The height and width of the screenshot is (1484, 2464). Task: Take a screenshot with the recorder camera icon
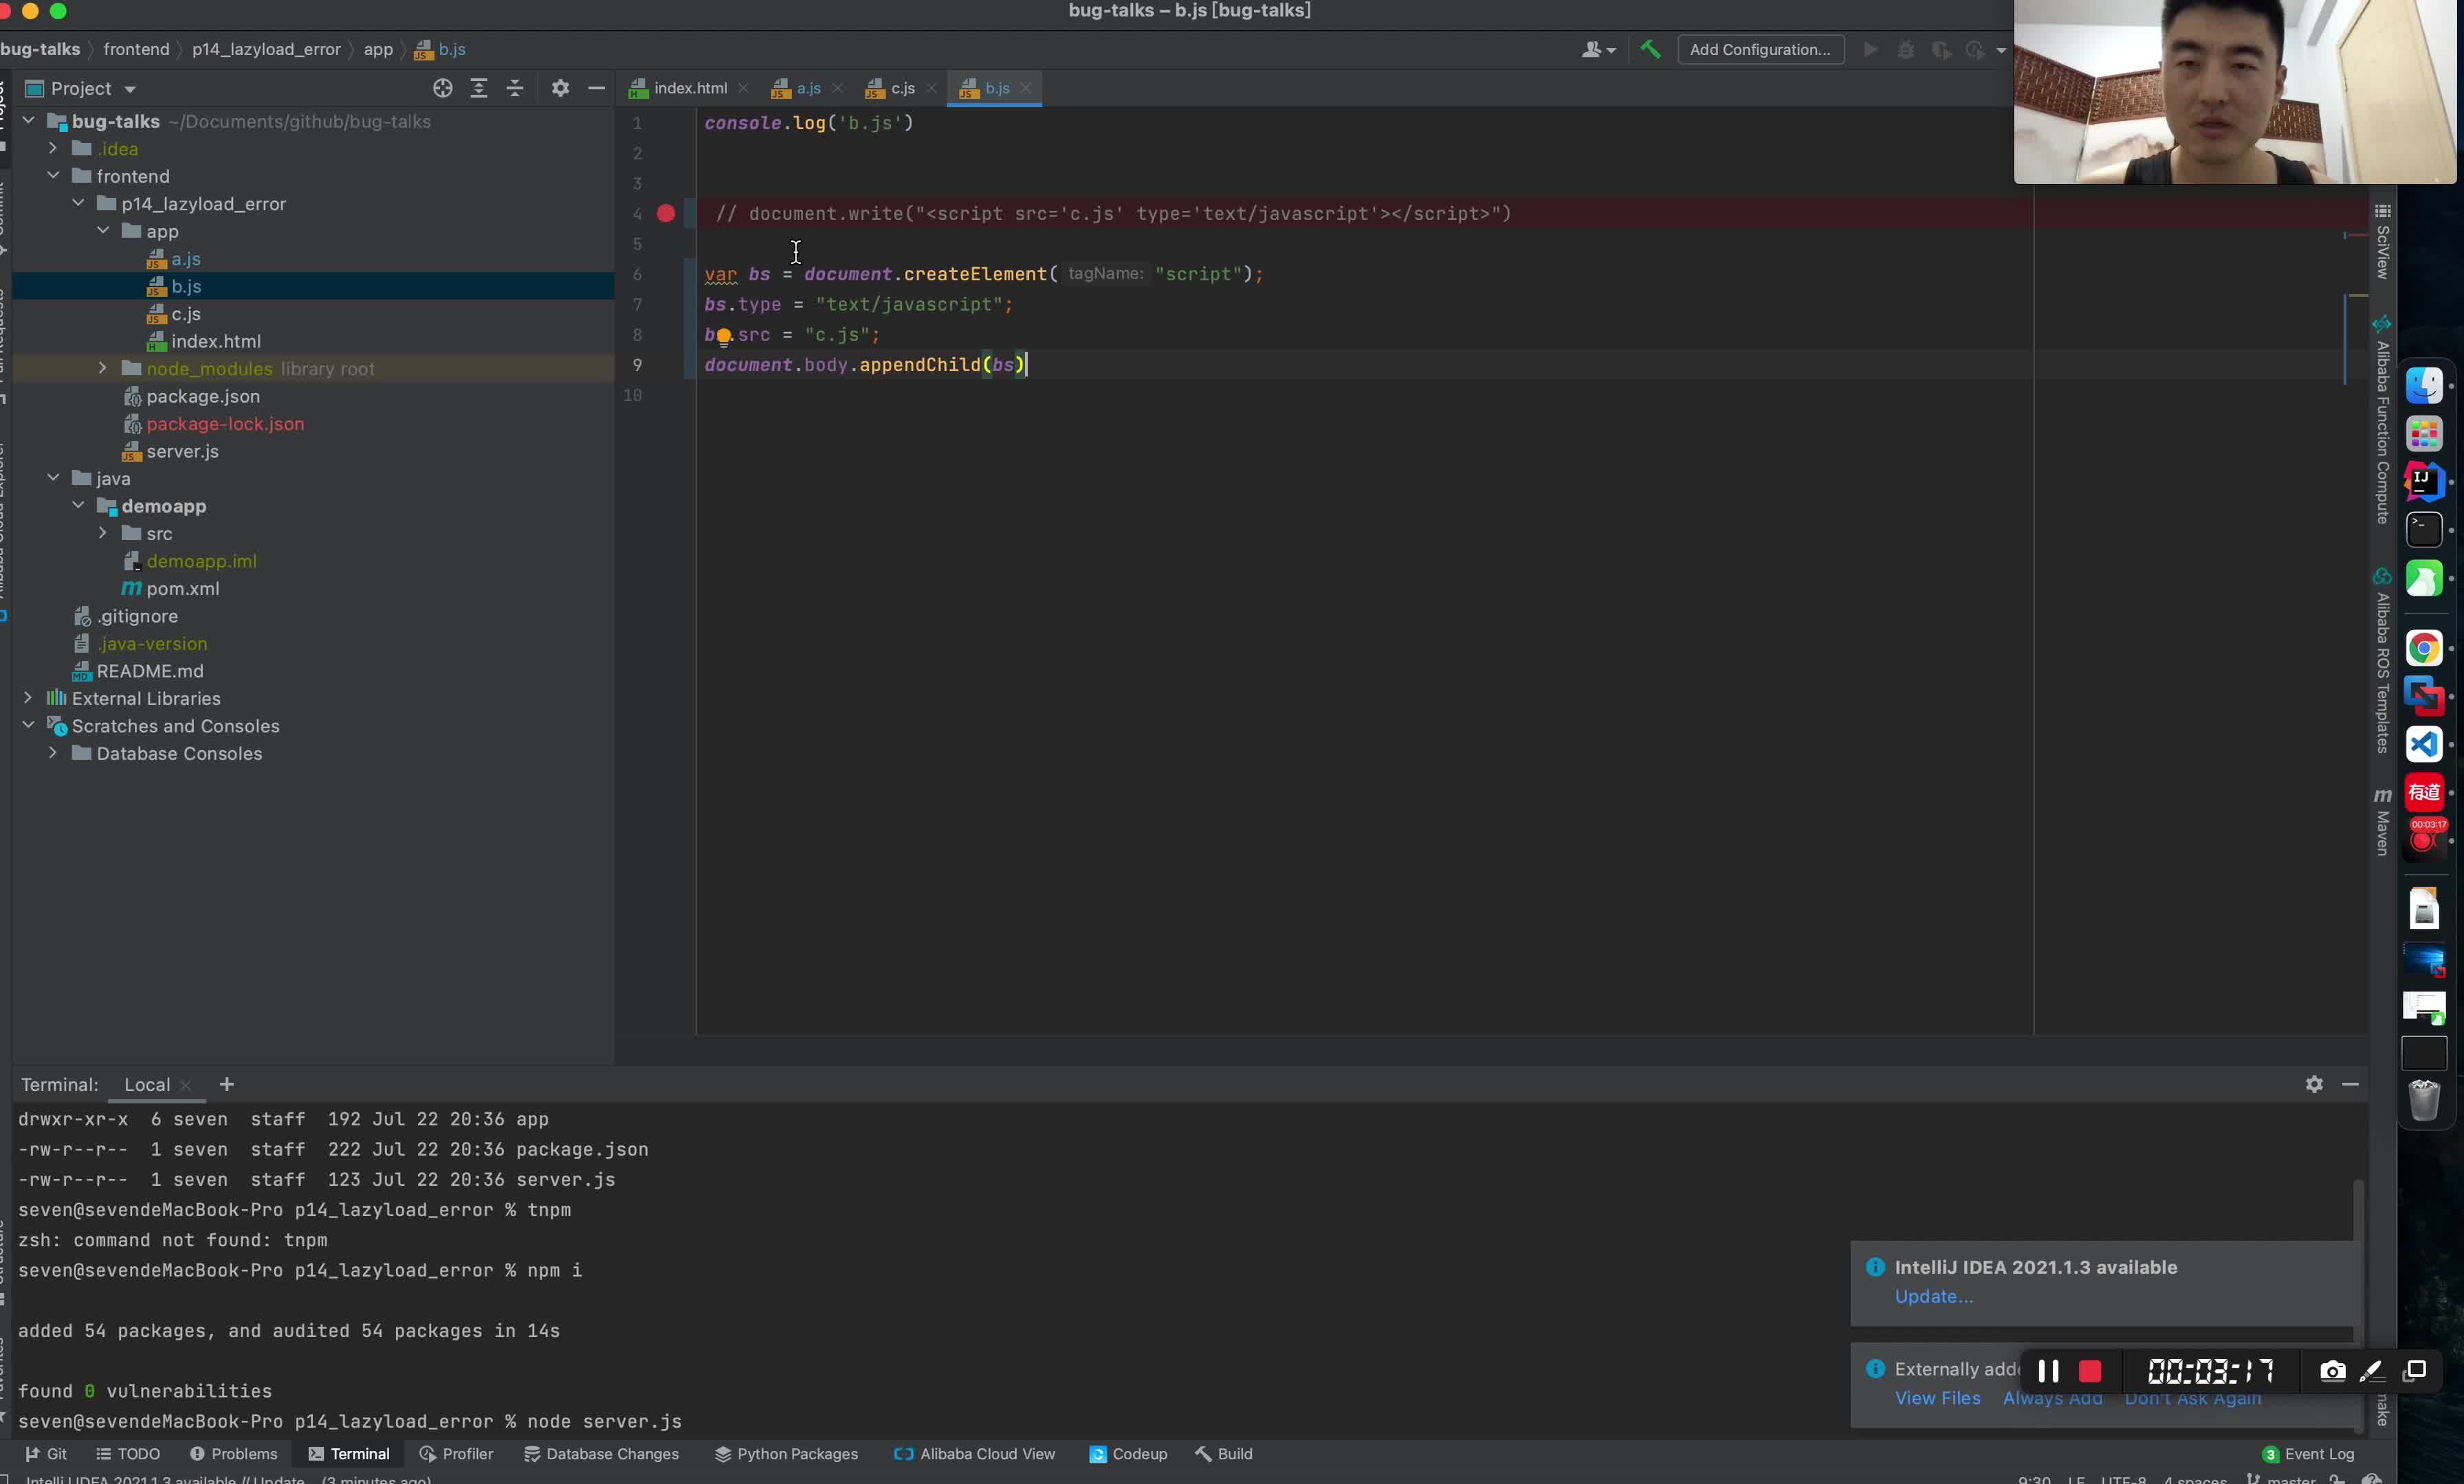point(2332,1371)
